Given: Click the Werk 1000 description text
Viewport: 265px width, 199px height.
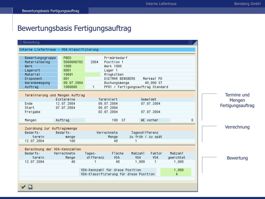Looking at the screenshot, I should [113, 66].
